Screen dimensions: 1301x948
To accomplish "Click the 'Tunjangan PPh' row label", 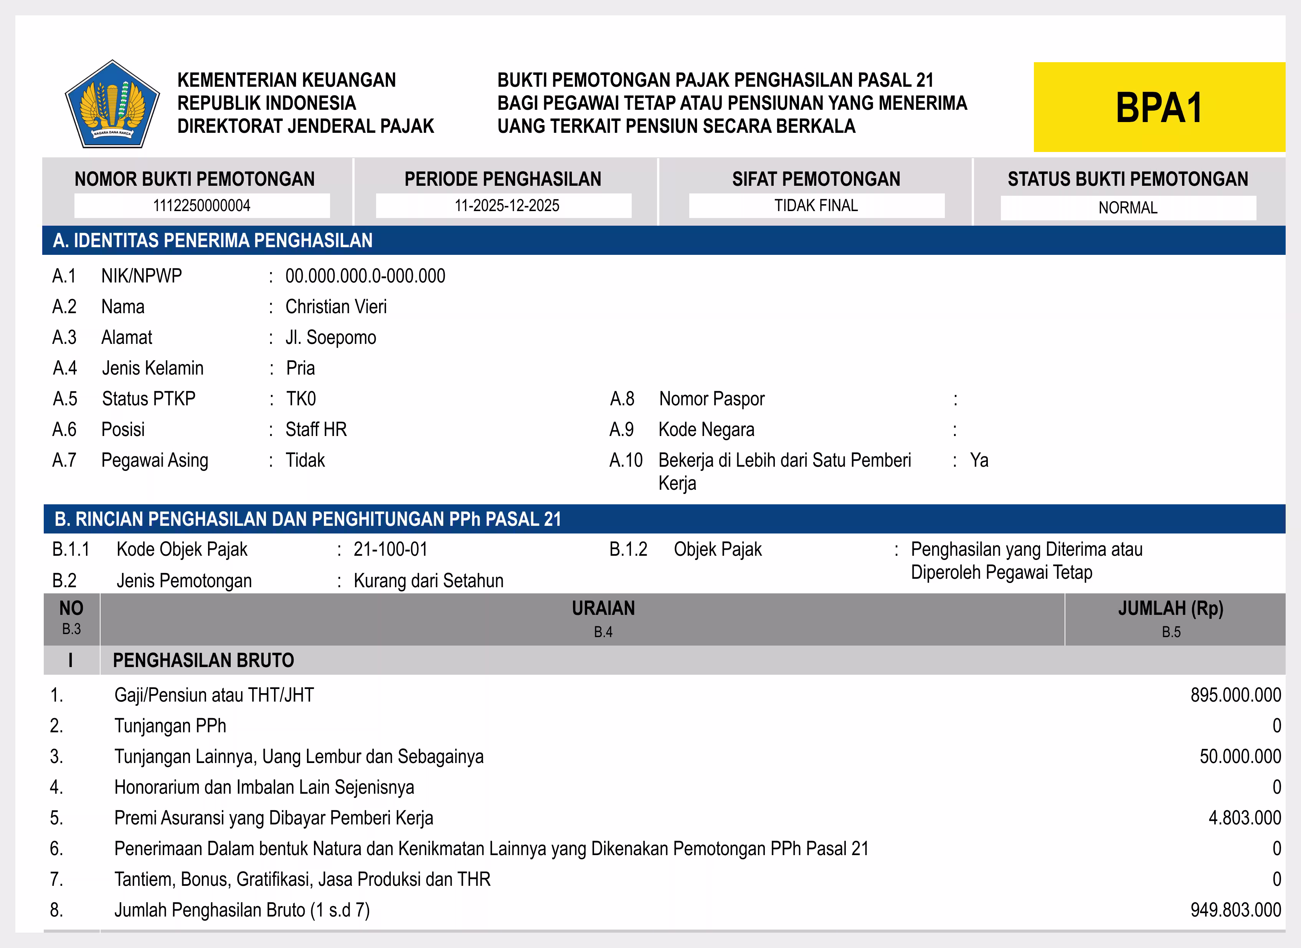I will (x=170, y=726).
